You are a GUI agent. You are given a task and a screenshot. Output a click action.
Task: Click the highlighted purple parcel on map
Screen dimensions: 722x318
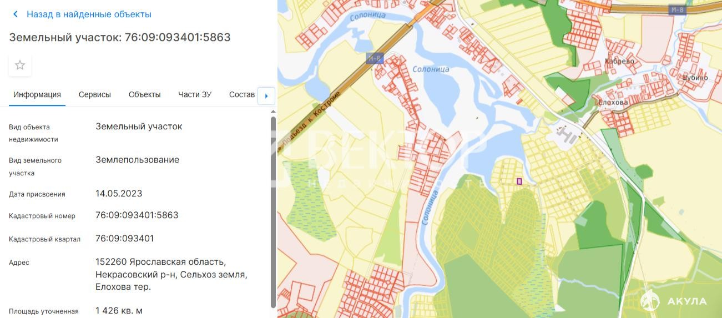point(519,181)
